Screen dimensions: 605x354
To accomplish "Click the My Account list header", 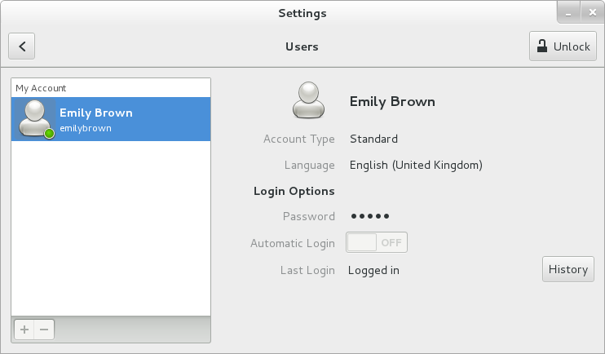I will [41, 88].
